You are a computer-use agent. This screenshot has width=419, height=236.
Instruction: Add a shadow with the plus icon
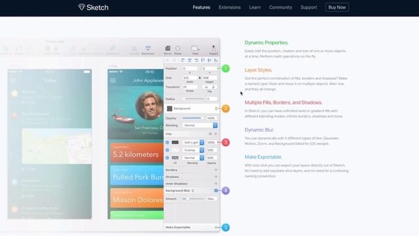click(216, 177)
